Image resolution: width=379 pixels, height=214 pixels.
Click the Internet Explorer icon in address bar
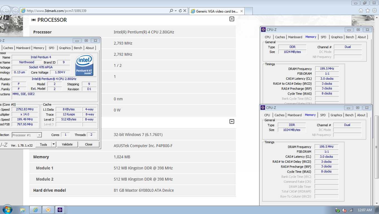(23, 11)
